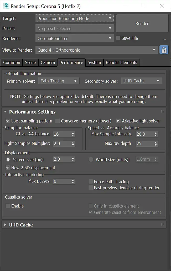The image size is (171, 271).
Task: Click the Performance Settings rollout grip icon
Action: [162, 112]
